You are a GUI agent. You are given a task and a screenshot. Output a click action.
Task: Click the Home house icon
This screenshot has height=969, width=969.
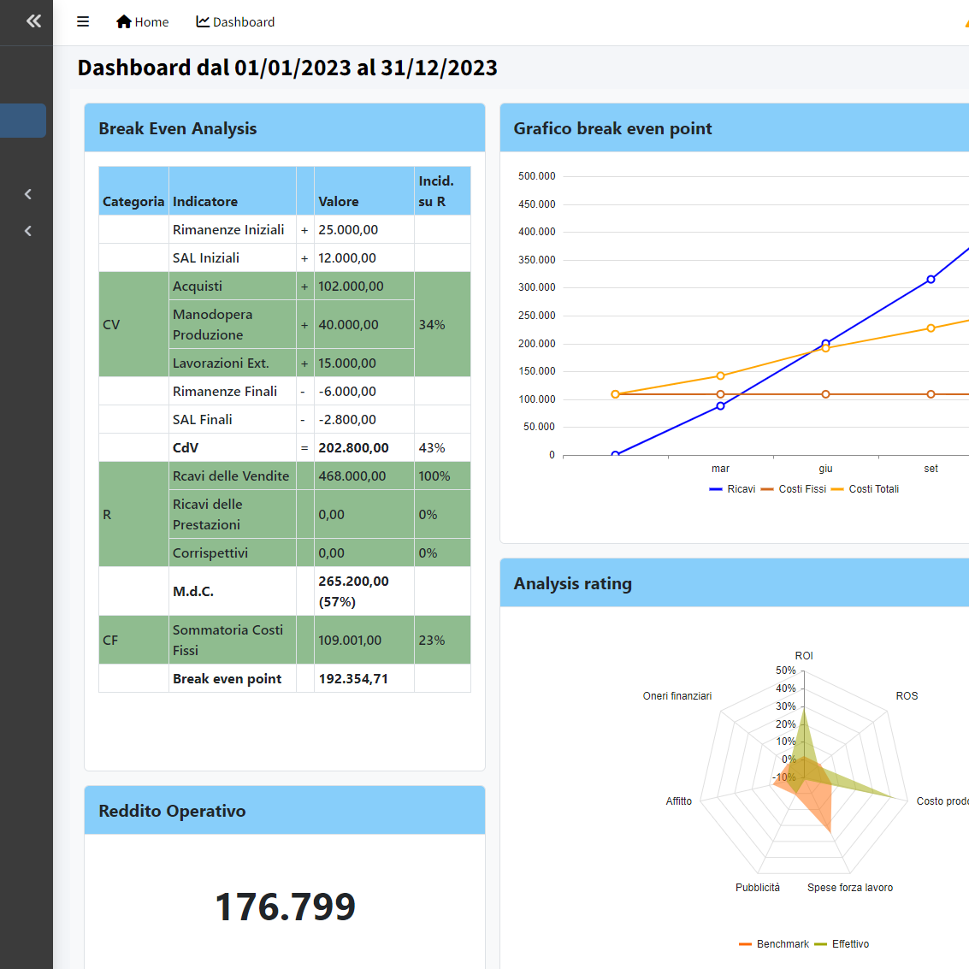(124, 21)
